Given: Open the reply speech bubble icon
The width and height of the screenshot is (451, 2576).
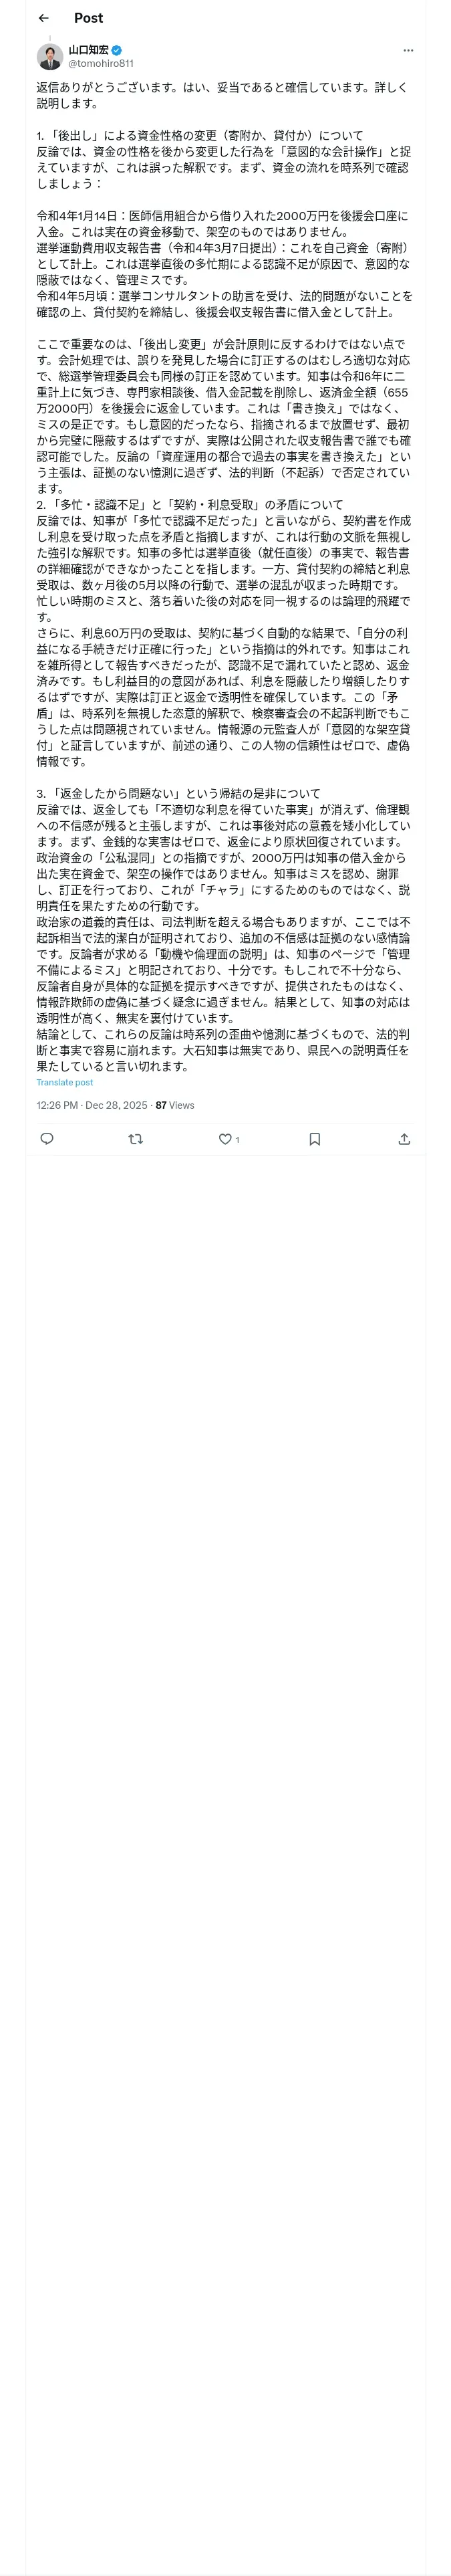Looking at the screenshot, I should click(46, 1139).
